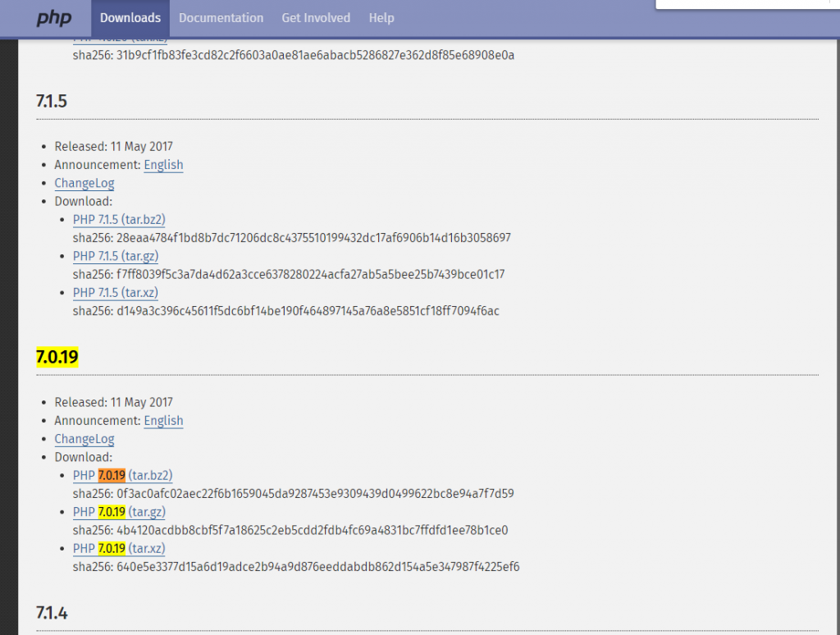This screenshot has height=635, width=840.
Task: Click the highlighted 7.0.19 version heading
Action: [x=57, y=357]
